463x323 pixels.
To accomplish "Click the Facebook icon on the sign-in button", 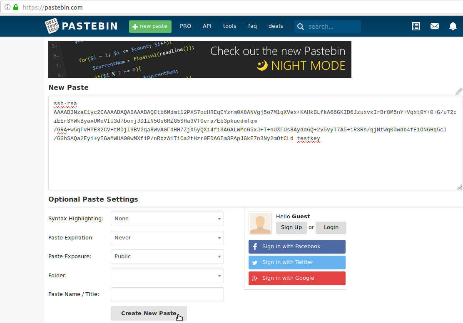I will (x=255, y=247).
